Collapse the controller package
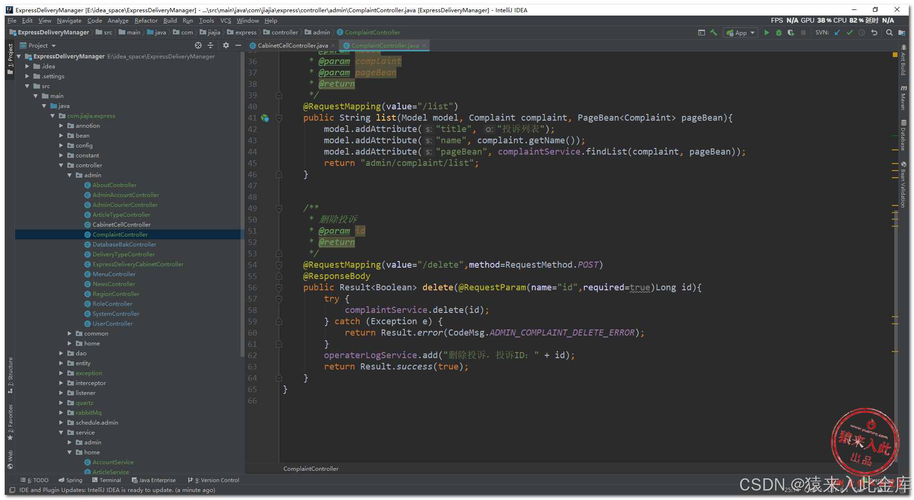Viewport: 914px width, 500px height. (x=61, y=165)
